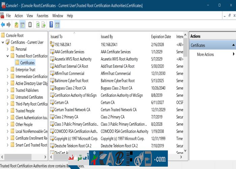Screen dimensions: 236x169
Task: Open the Action menu
Action: tap(19, 16)
